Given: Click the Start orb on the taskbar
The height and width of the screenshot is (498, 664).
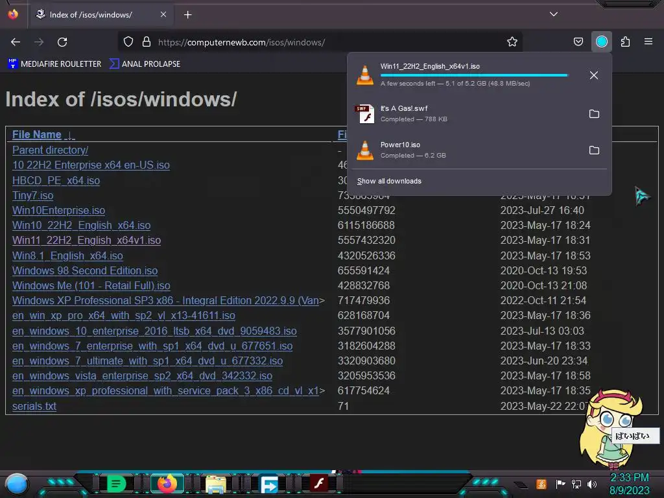Looking at the screenshot, I should click(x=16, y=484).
